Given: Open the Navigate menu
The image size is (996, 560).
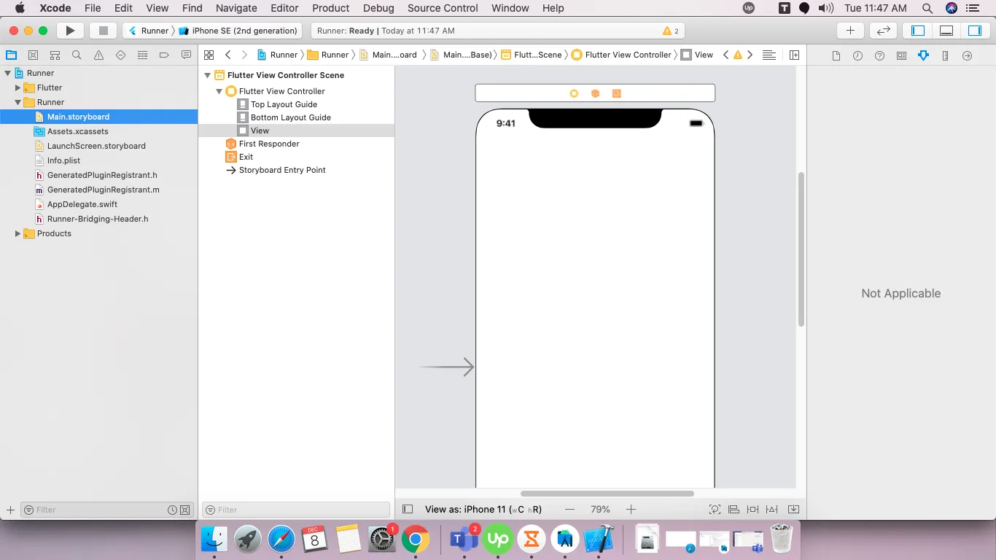Looking at the screenshot, I should tap(236, 8).
